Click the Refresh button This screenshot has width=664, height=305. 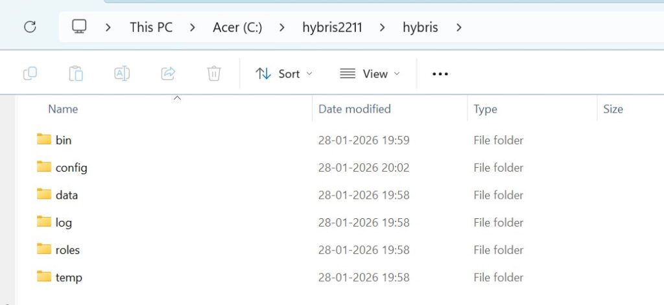(30, 27)
